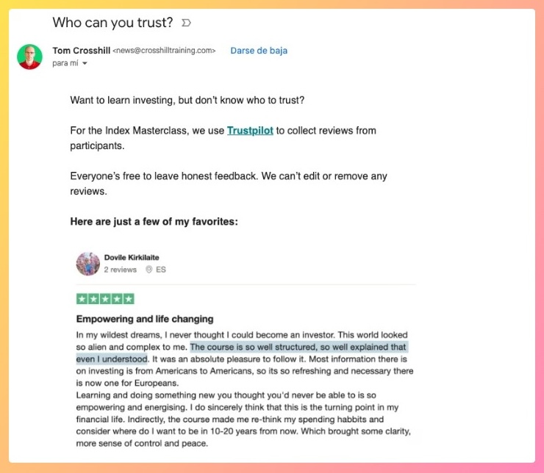Select the middle green rating star

point(105,299)
